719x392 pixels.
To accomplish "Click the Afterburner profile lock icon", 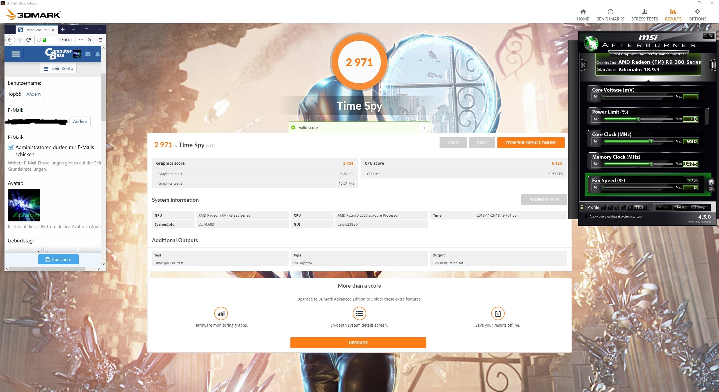I will (x=582, y=207).
